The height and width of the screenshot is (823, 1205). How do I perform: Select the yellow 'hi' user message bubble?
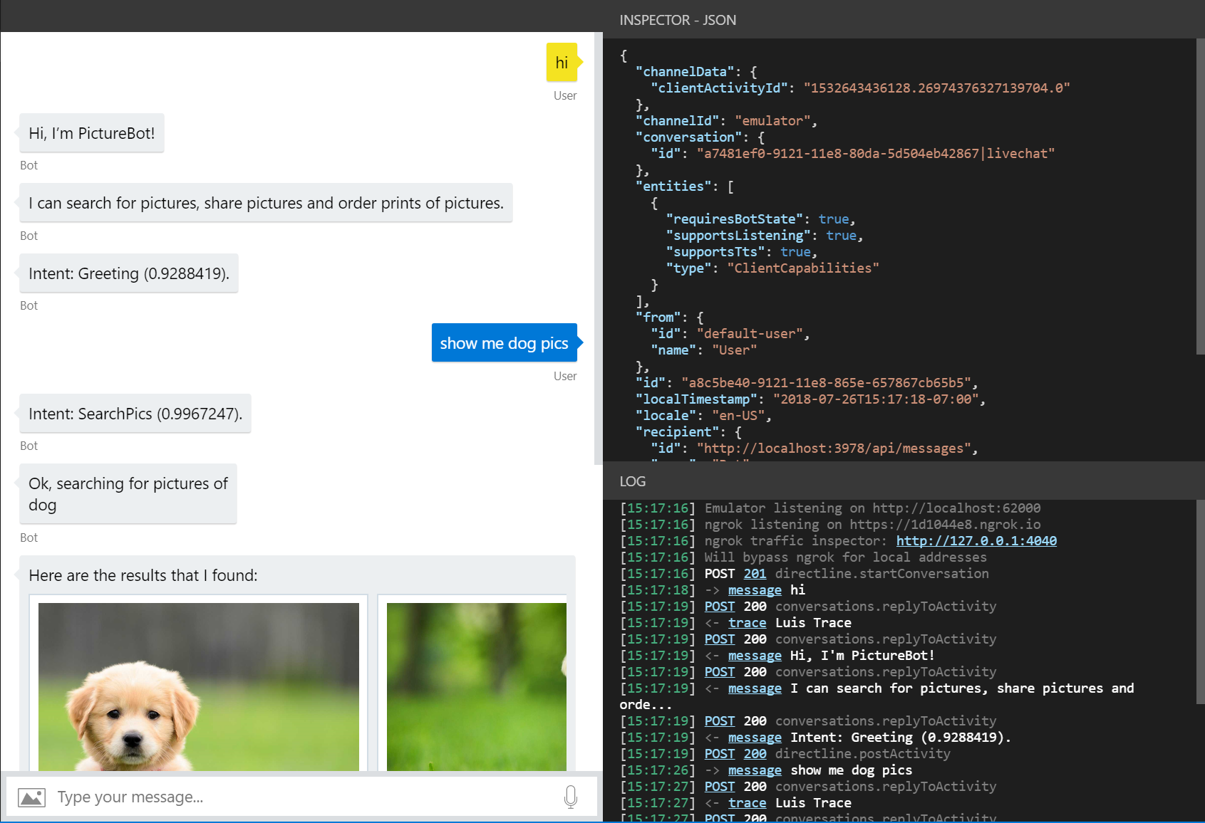[x=562, y=63]
